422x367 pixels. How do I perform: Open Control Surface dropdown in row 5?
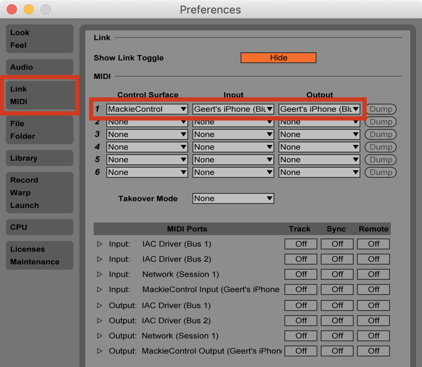pyautogui.click(x=147, y=160)
